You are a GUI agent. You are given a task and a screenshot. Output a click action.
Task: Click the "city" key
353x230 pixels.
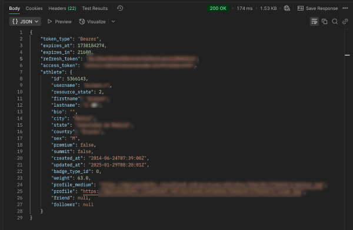click(59, 119)
